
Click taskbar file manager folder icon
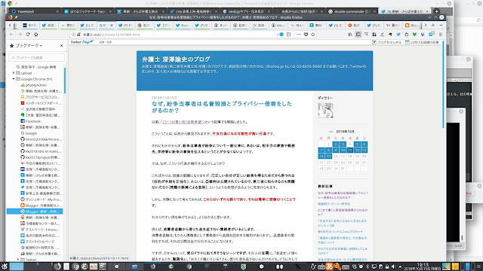pos(134,266)
